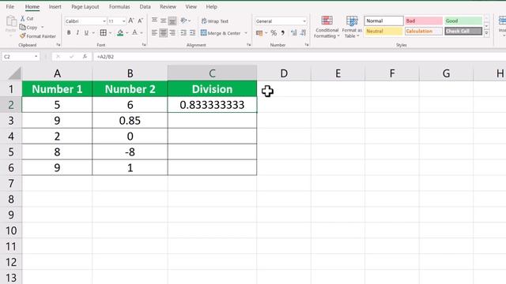Image resolution: width=506 pixels, height=284 pixels.
Task: Click Increase Decimal icon
Action: click(x=293, y=33)
